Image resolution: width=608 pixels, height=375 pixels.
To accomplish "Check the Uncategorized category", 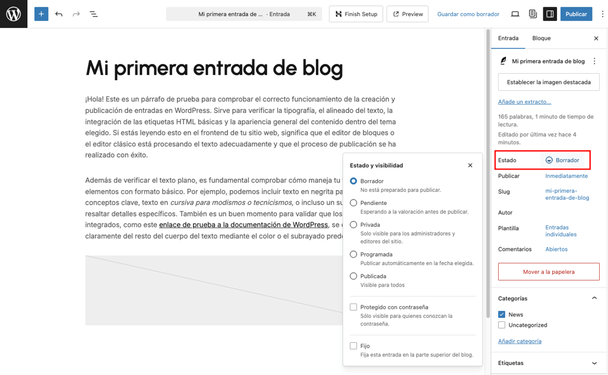I will click(x=502, y=325).
